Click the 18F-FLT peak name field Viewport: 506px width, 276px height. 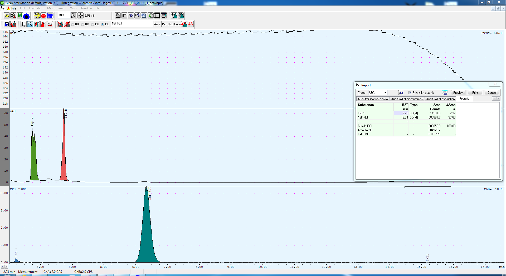(x=132, y=24)
